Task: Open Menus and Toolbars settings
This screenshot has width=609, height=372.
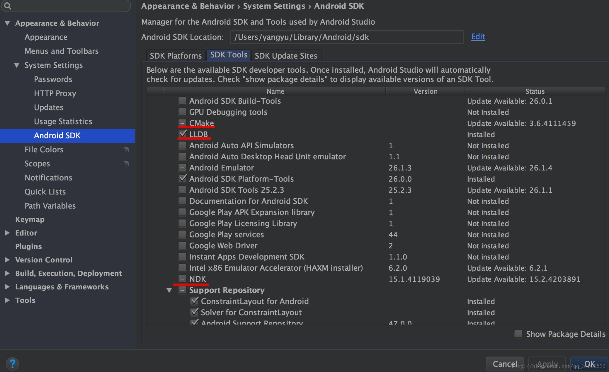Action: (62, 51)
